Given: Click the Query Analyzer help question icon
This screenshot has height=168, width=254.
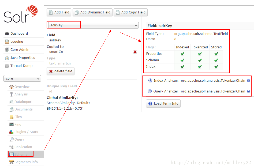Looking at the screenshot, I should [x=150, y=91].
